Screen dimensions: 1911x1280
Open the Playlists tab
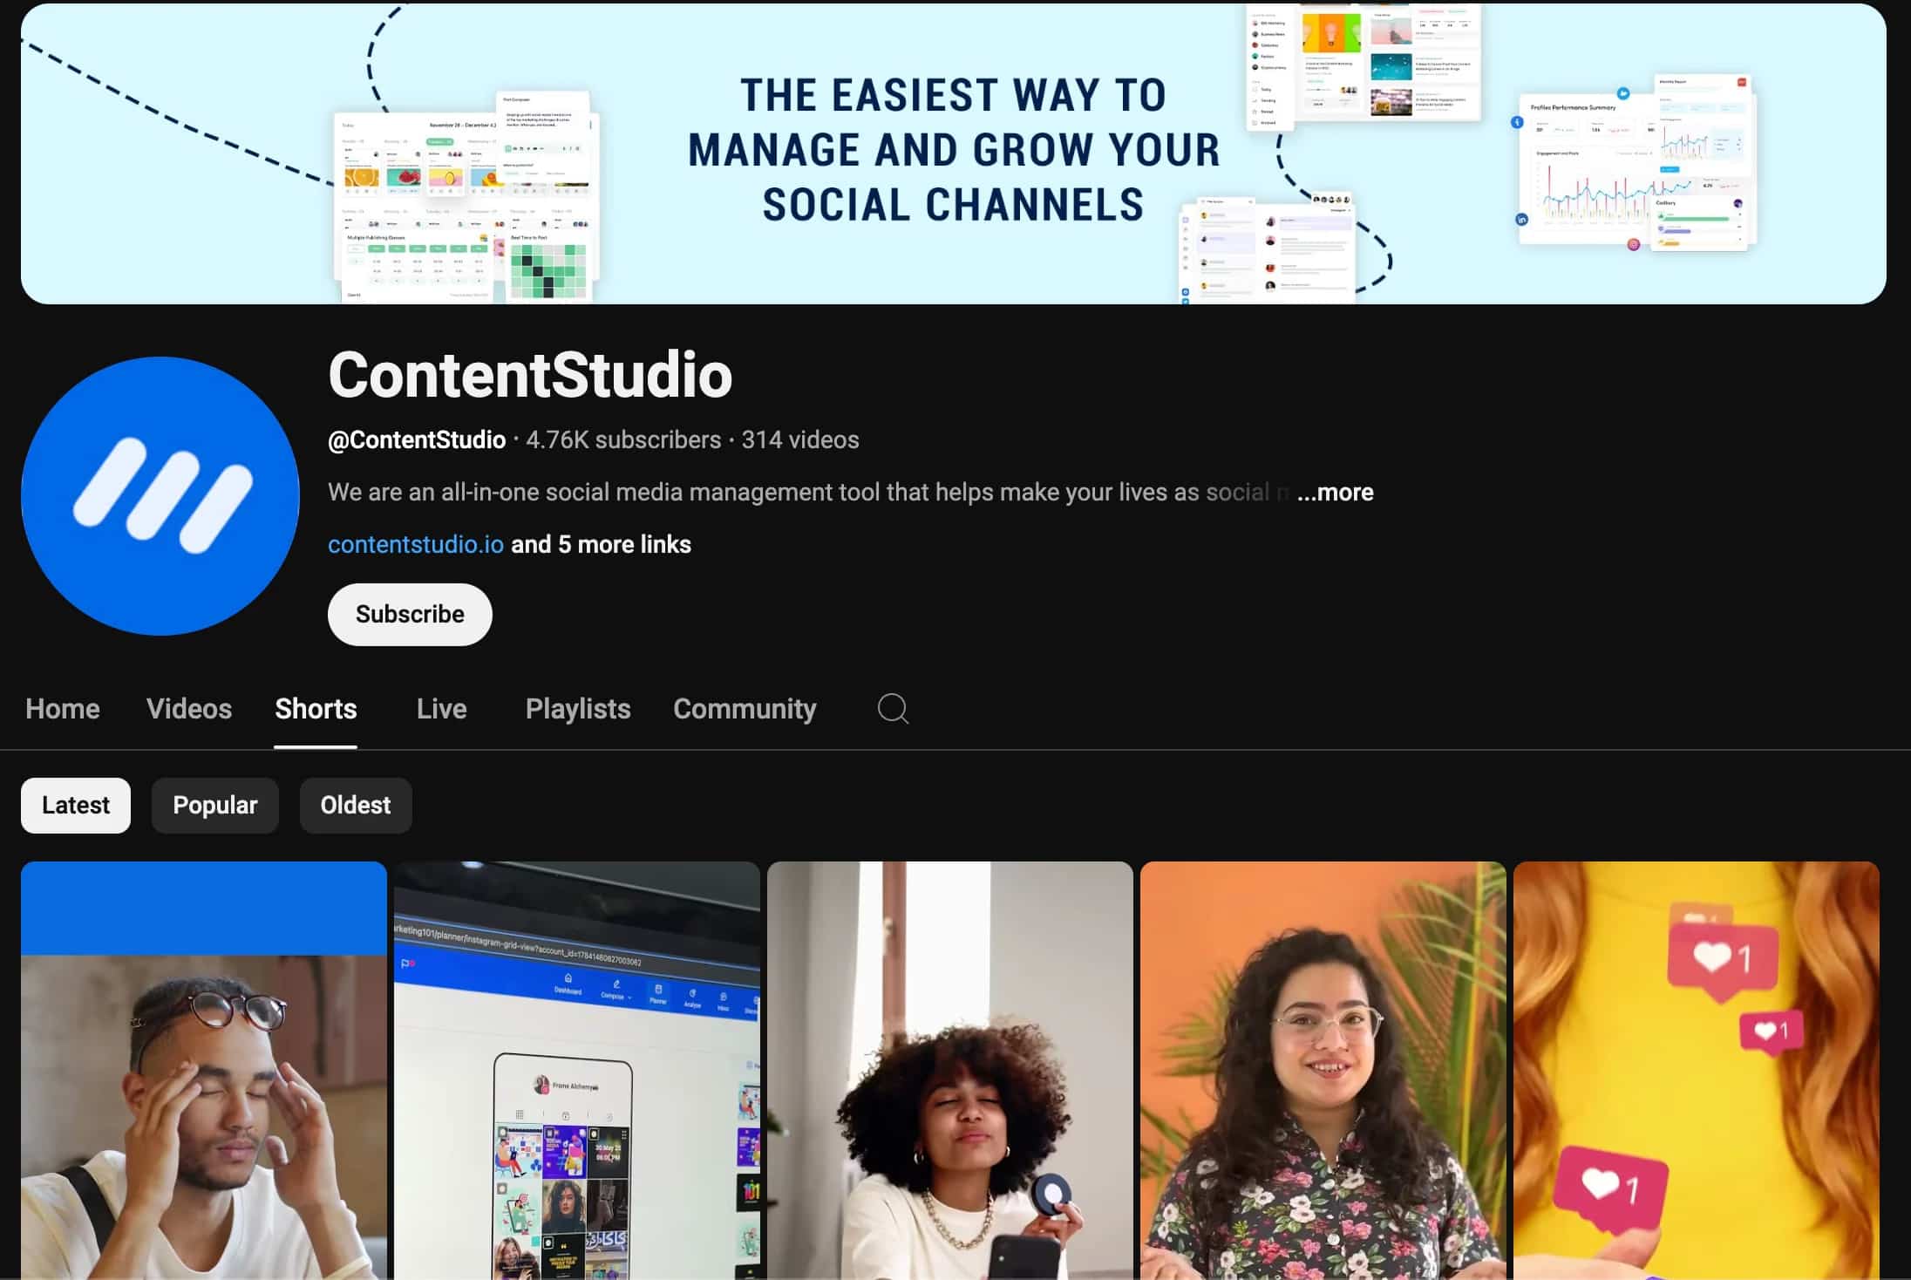point(577,709)
